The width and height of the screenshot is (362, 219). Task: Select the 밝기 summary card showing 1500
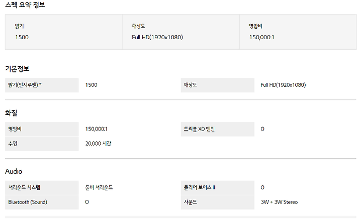[64, 32]
